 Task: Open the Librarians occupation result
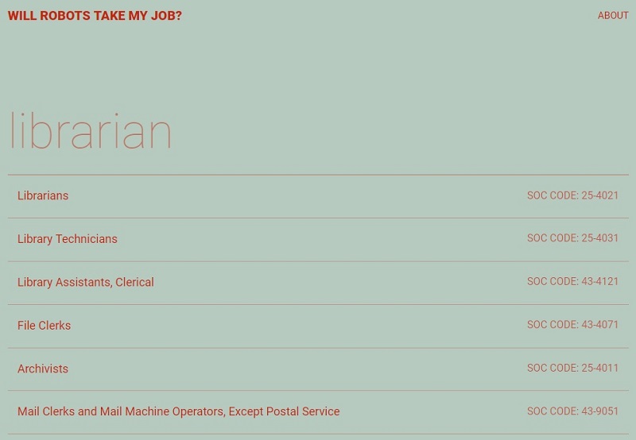pos(43,196)
